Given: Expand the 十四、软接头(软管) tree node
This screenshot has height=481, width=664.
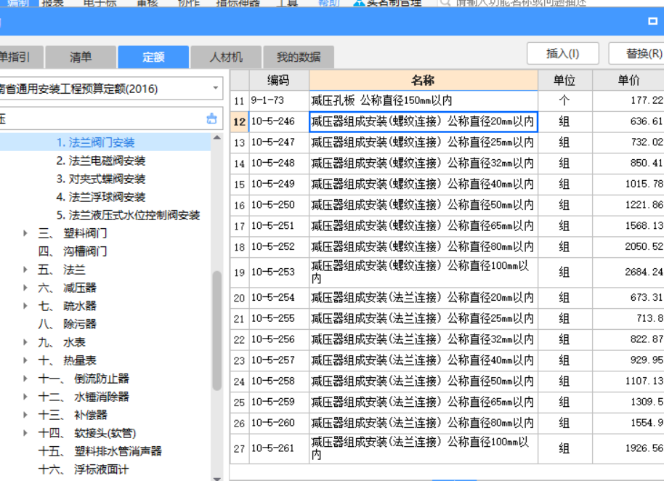Looking at the screenshot, I should coord(25,433).
